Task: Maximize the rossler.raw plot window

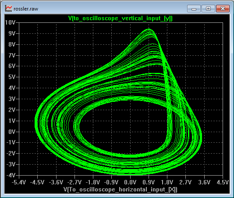Action: click(208, 9)
